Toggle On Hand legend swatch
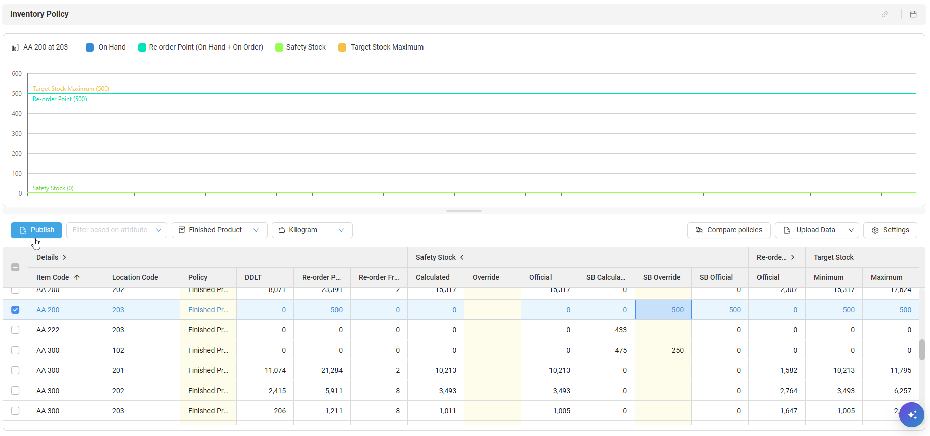This screenshot has height=436, width=930. pos(90,47)
